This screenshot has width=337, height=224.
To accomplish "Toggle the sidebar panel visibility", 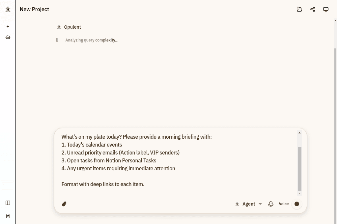I will click(8, 203).
